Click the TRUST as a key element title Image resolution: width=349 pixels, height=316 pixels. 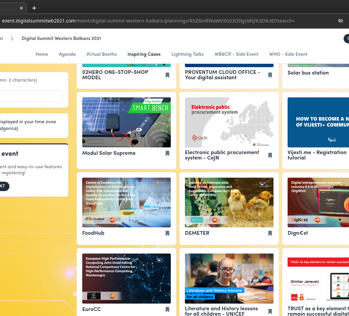tap(318, 311)
